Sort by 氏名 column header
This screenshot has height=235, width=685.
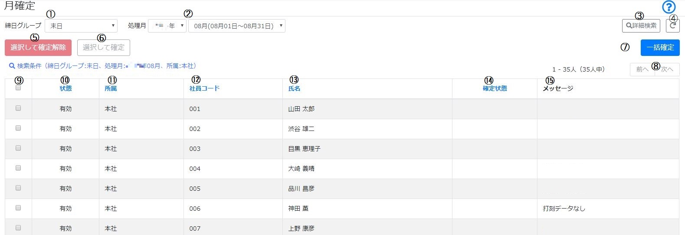pos(294,88)
